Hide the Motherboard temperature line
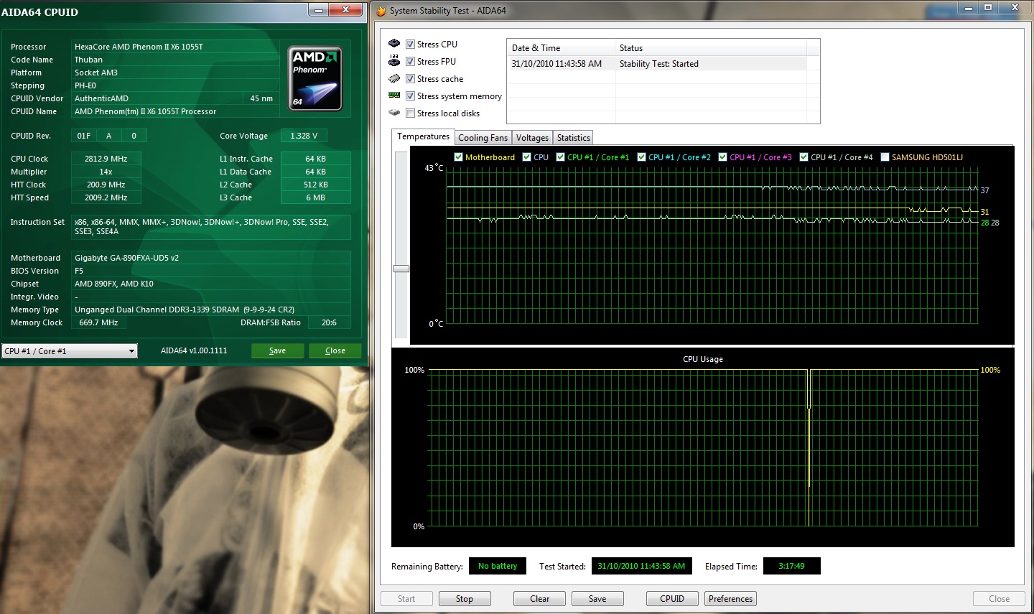This screenshot has height=614, width=1034. pos(458,157)
